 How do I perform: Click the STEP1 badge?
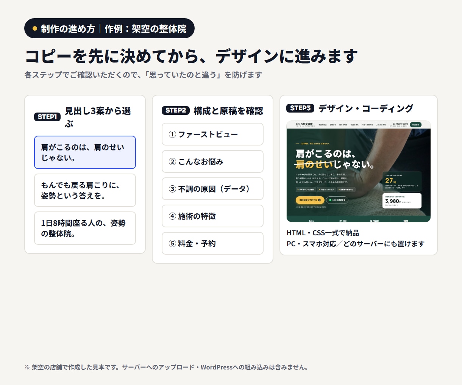pos(47,117)
